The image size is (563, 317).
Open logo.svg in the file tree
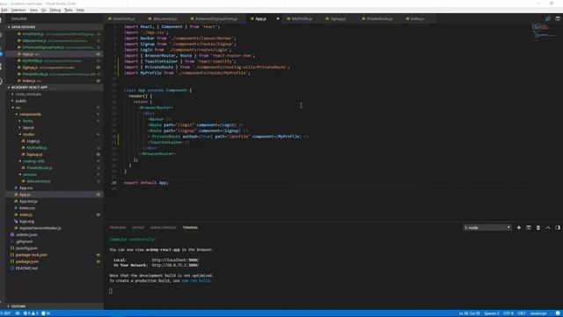tap(26, 221)
